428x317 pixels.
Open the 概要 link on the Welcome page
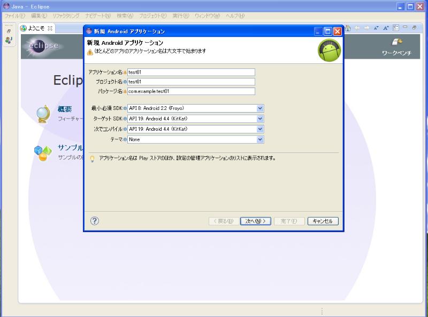[65, 109]
